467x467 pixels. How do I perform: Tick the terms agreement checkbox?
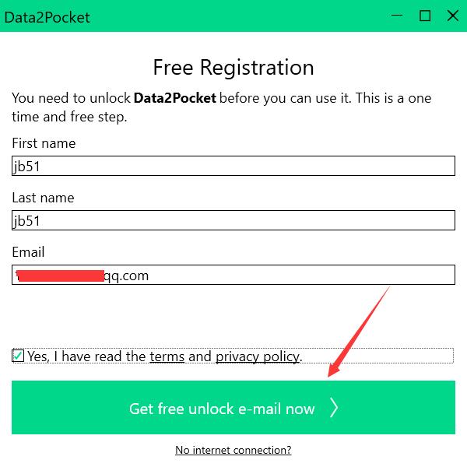[18, 356]
